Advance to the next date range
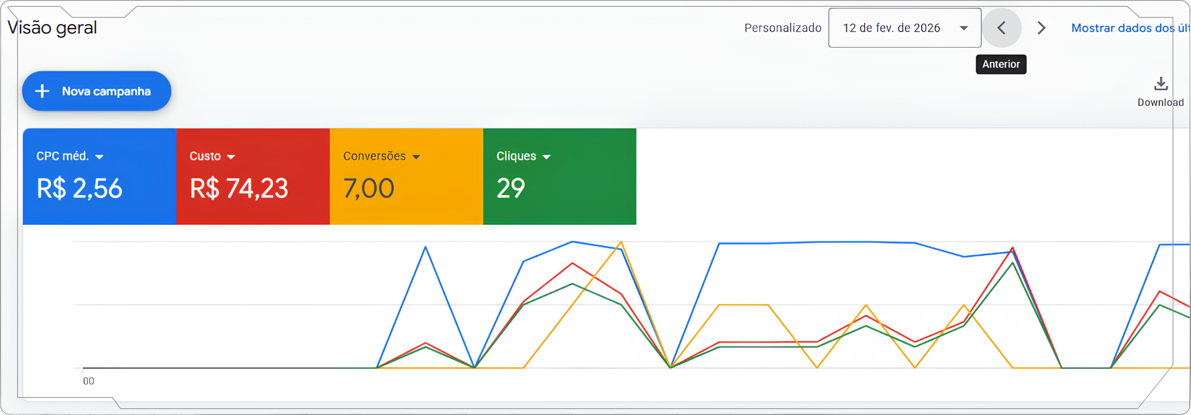1191x415 pixels. (1042, 28)
